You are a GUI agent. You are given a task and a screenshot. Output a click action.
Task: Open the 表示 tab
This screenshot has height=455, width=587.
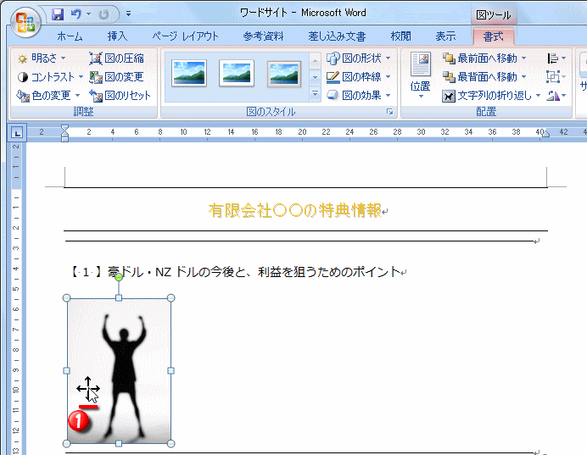pyautogui.click(x=445, y=36)
